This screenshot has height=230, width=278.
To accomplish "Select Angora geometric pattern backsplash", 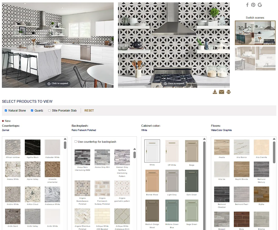I will pos(122,188).
